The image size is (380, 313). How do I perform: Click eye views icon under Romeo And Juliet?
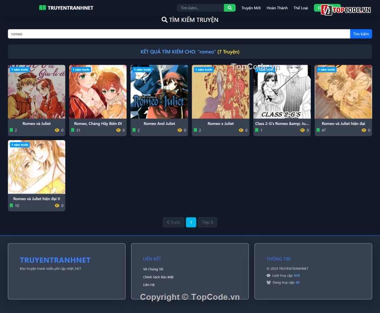pyautogui.click(x=180, y=130)
